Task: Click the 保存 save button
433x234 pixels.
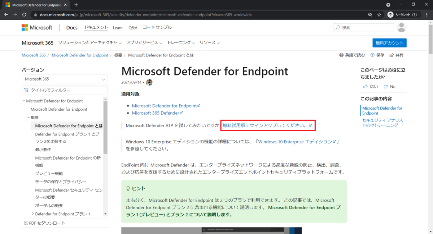Action: click(x=377, y=55)
